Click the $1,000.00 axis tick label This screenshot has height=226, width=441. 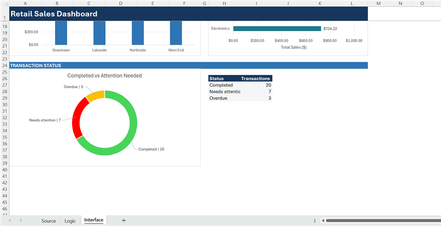[354, 41]
